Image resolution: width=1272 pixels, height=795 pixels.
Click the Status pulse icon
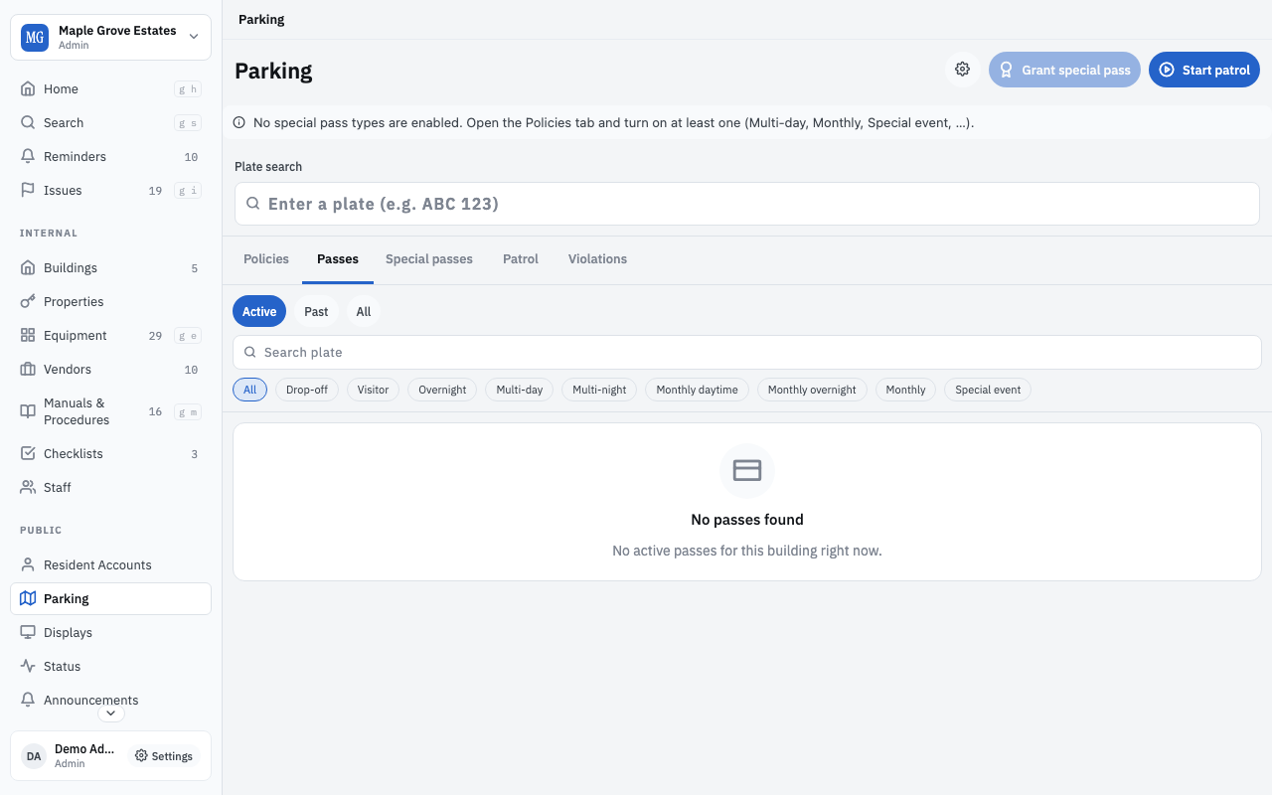click(28, 666)
